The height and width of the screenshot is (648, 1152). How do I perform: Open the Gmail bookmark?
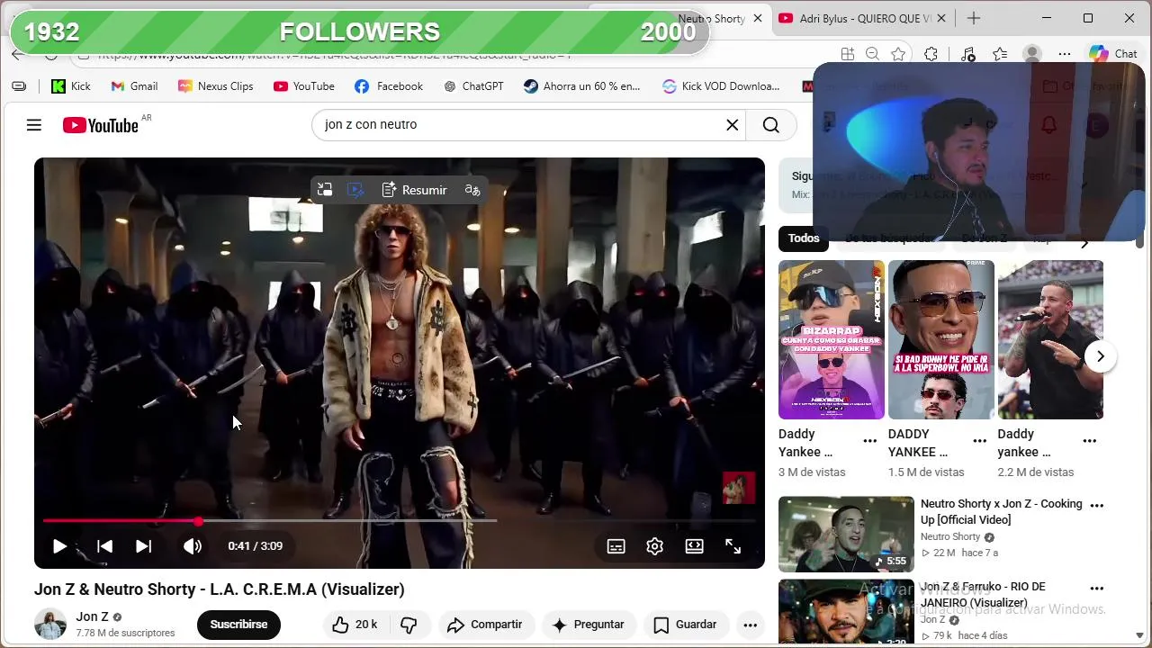(x=134, y=86)
